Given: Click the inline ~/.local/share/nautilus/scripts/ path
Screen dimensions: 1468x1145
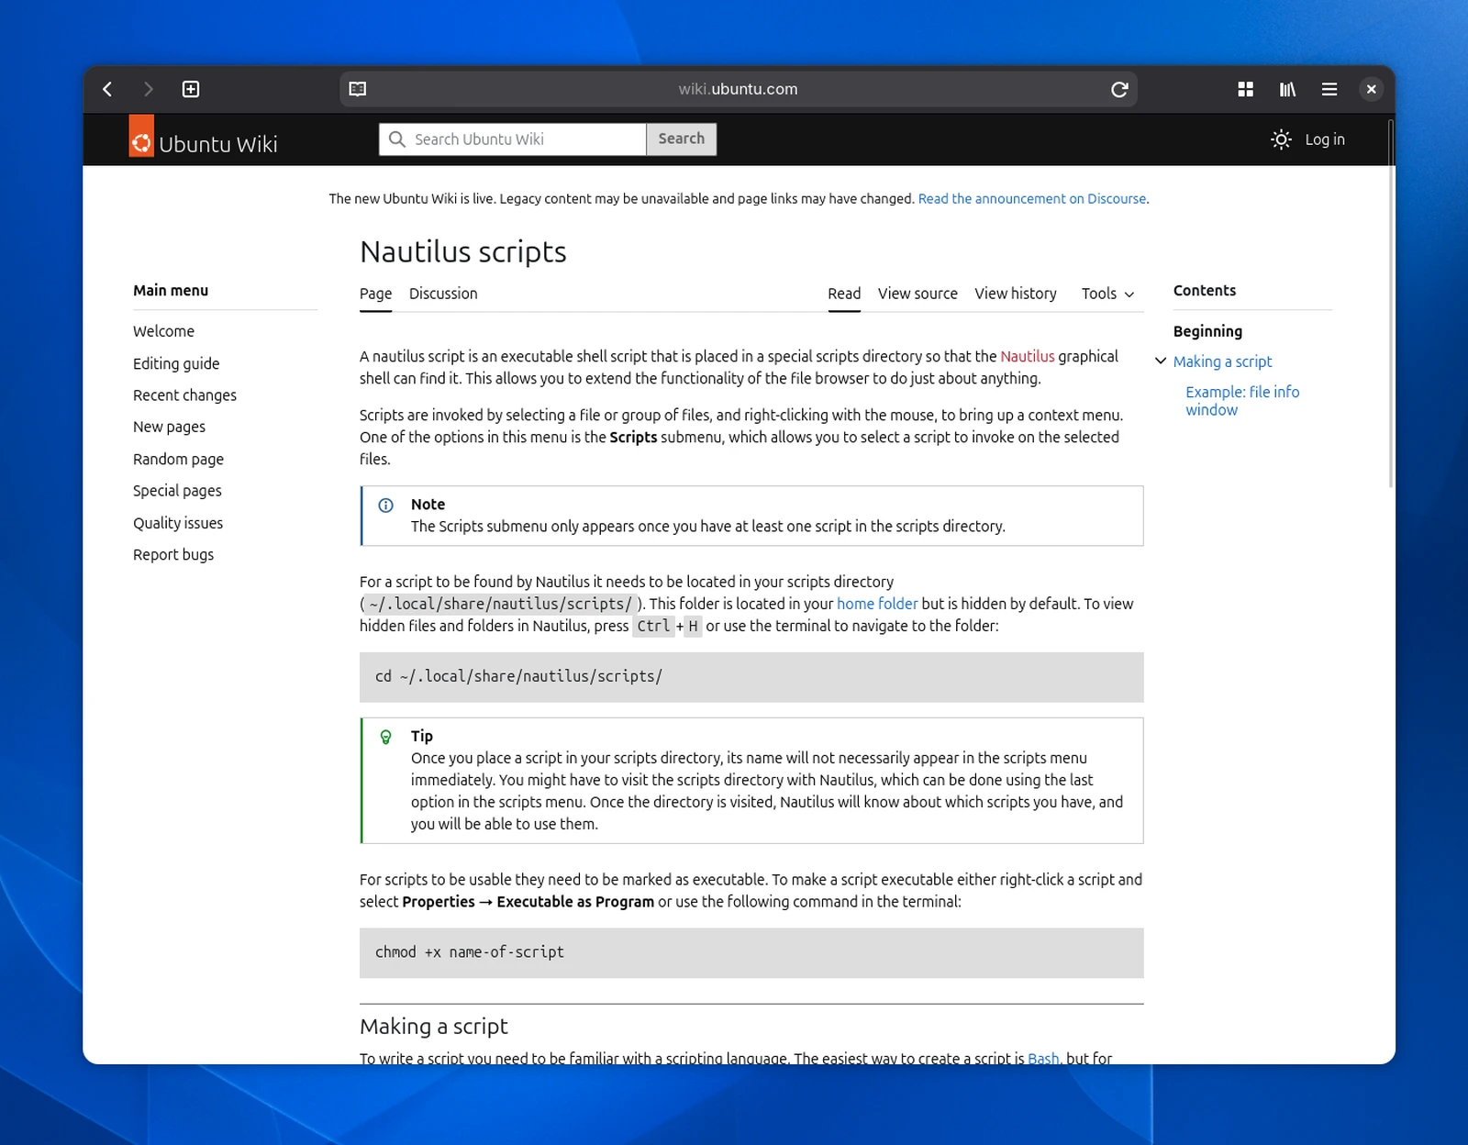Looking at the screenshot, I should [x=500, y=604].
